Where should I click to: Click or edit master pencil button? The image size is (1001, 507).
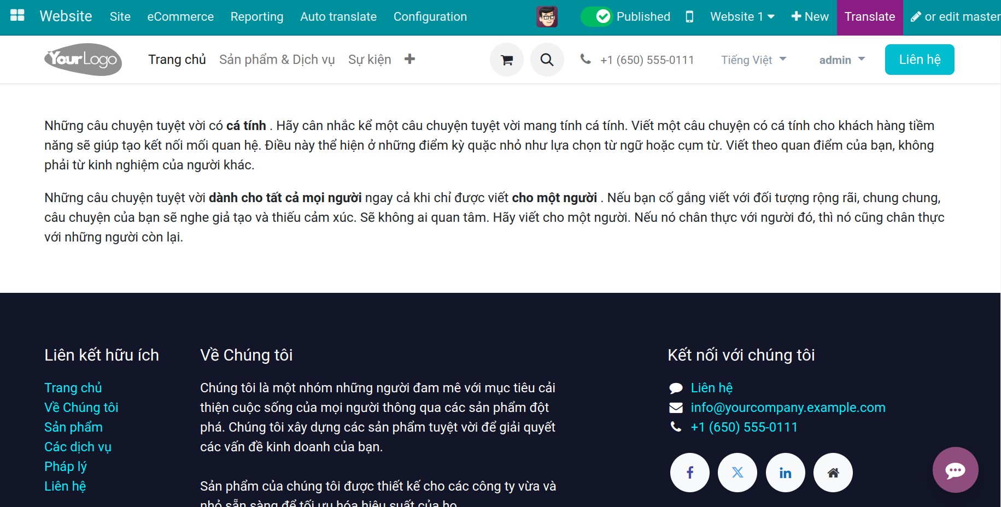[x=955, y=17]
